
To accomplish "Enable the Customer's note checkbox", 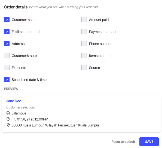I will coord(7,56).
